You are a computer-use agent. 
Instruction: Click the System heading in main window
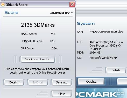tap(86, 23)
